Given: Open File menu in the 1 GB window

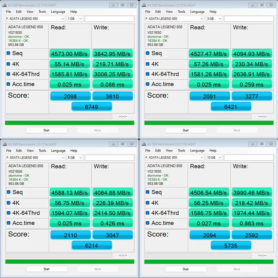Looking at the screenshot, I should click(x=8, y=11).
